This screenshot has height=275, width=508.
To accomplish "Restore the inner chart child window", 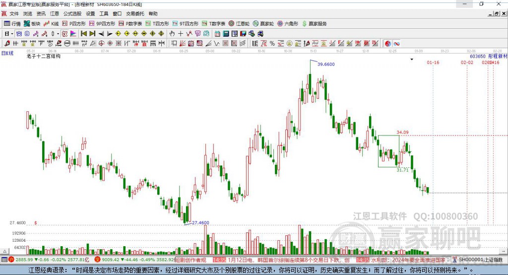I will 496,13.
